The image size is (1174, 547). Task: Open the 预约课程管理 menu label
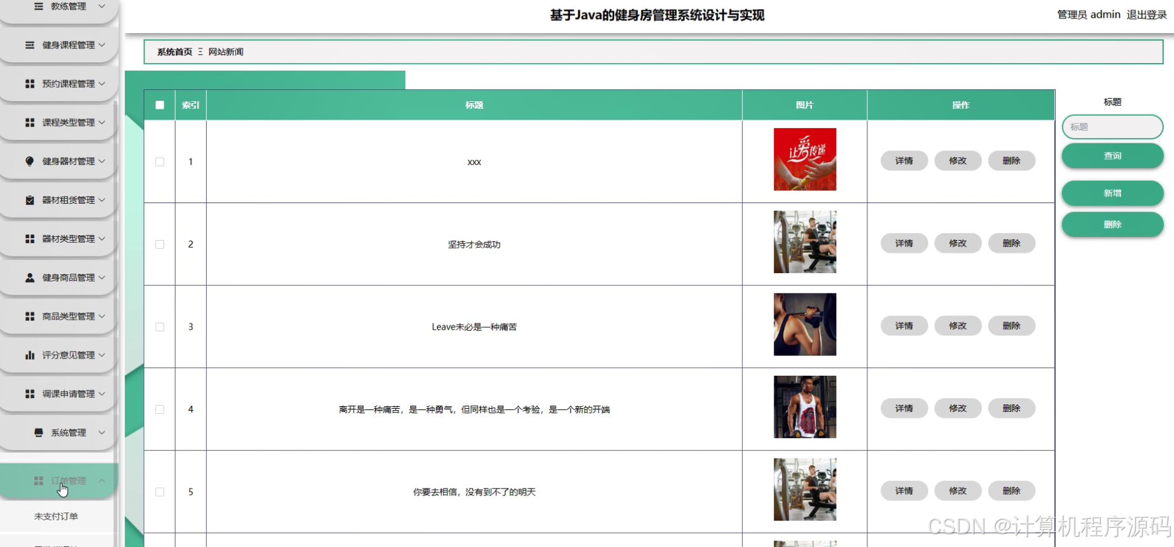coord(69,84)
